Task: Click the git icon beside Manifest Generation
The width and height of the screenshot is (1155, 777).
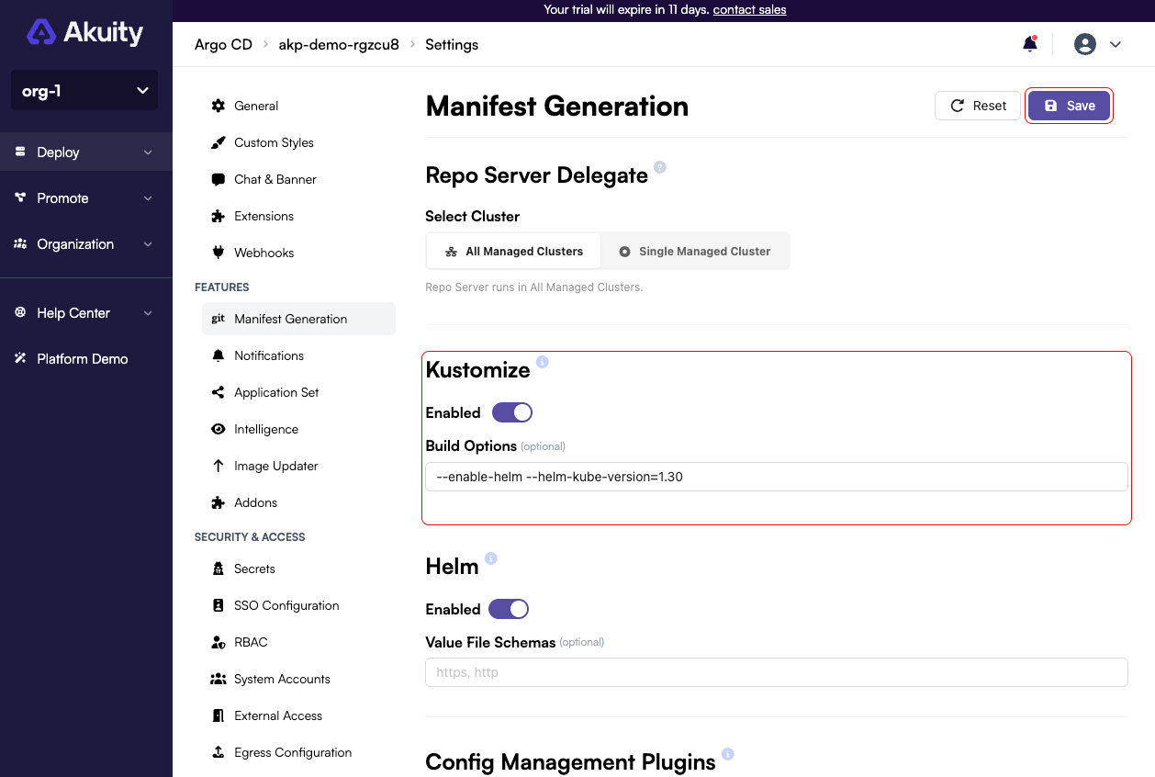Action: tap(219, 319)
